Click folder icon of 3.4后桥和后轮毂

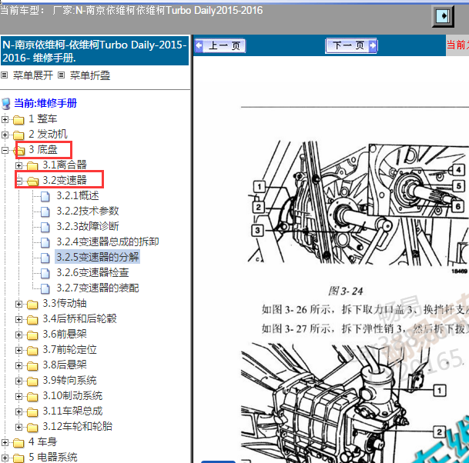(x=32, y=320)
